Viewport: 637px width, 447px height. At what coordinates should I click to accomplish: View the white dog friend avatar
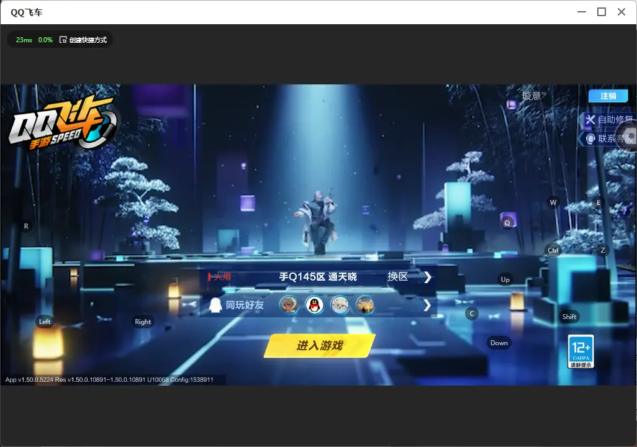click(340, 305)
